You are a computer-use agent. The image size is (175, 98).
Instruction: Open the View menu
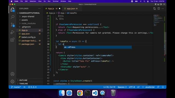click(x=40, y=1)
